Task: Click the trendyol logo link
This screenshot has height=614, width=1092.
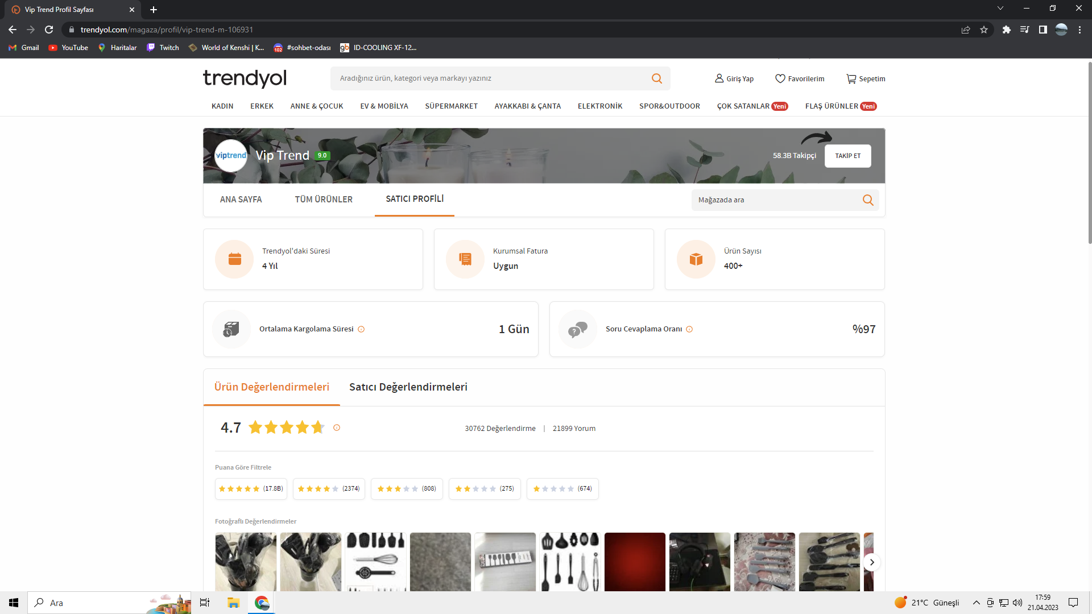Action: point(245,78)
